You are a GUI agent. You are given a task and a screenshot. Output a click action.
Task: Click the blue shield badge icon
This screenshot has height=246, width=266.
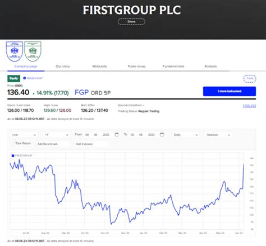15,51
